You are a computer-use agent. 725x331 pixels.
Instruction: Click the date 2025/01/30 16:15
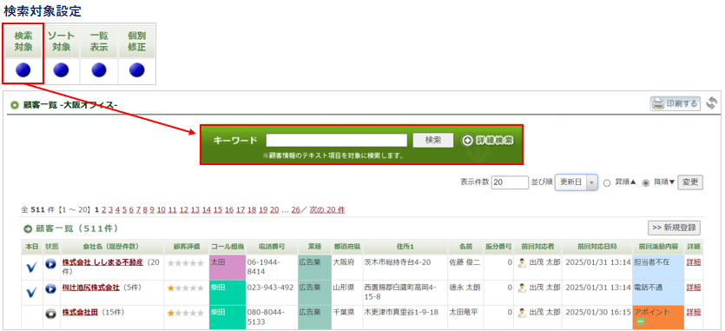point(598,313)
